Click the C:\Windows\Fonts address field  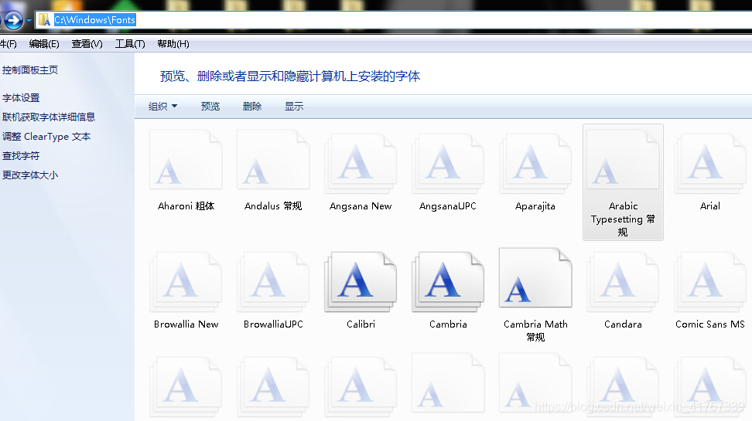click(393, 19)
